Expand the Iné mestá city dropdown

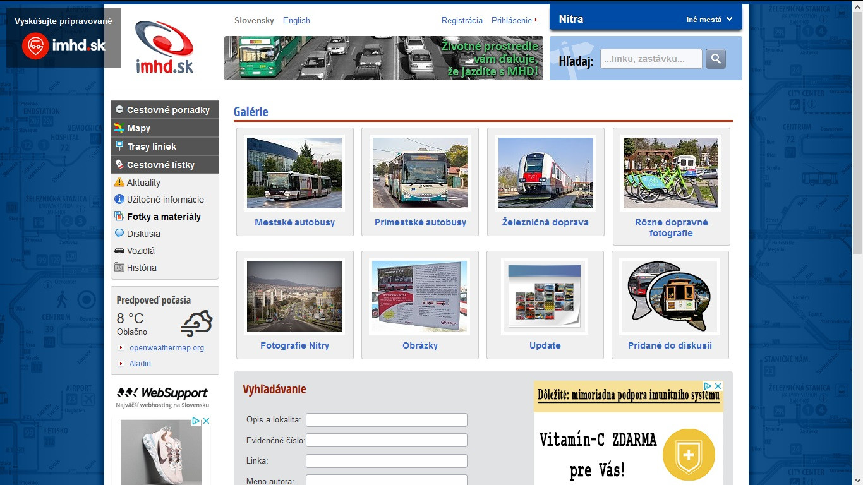[709, 20]
